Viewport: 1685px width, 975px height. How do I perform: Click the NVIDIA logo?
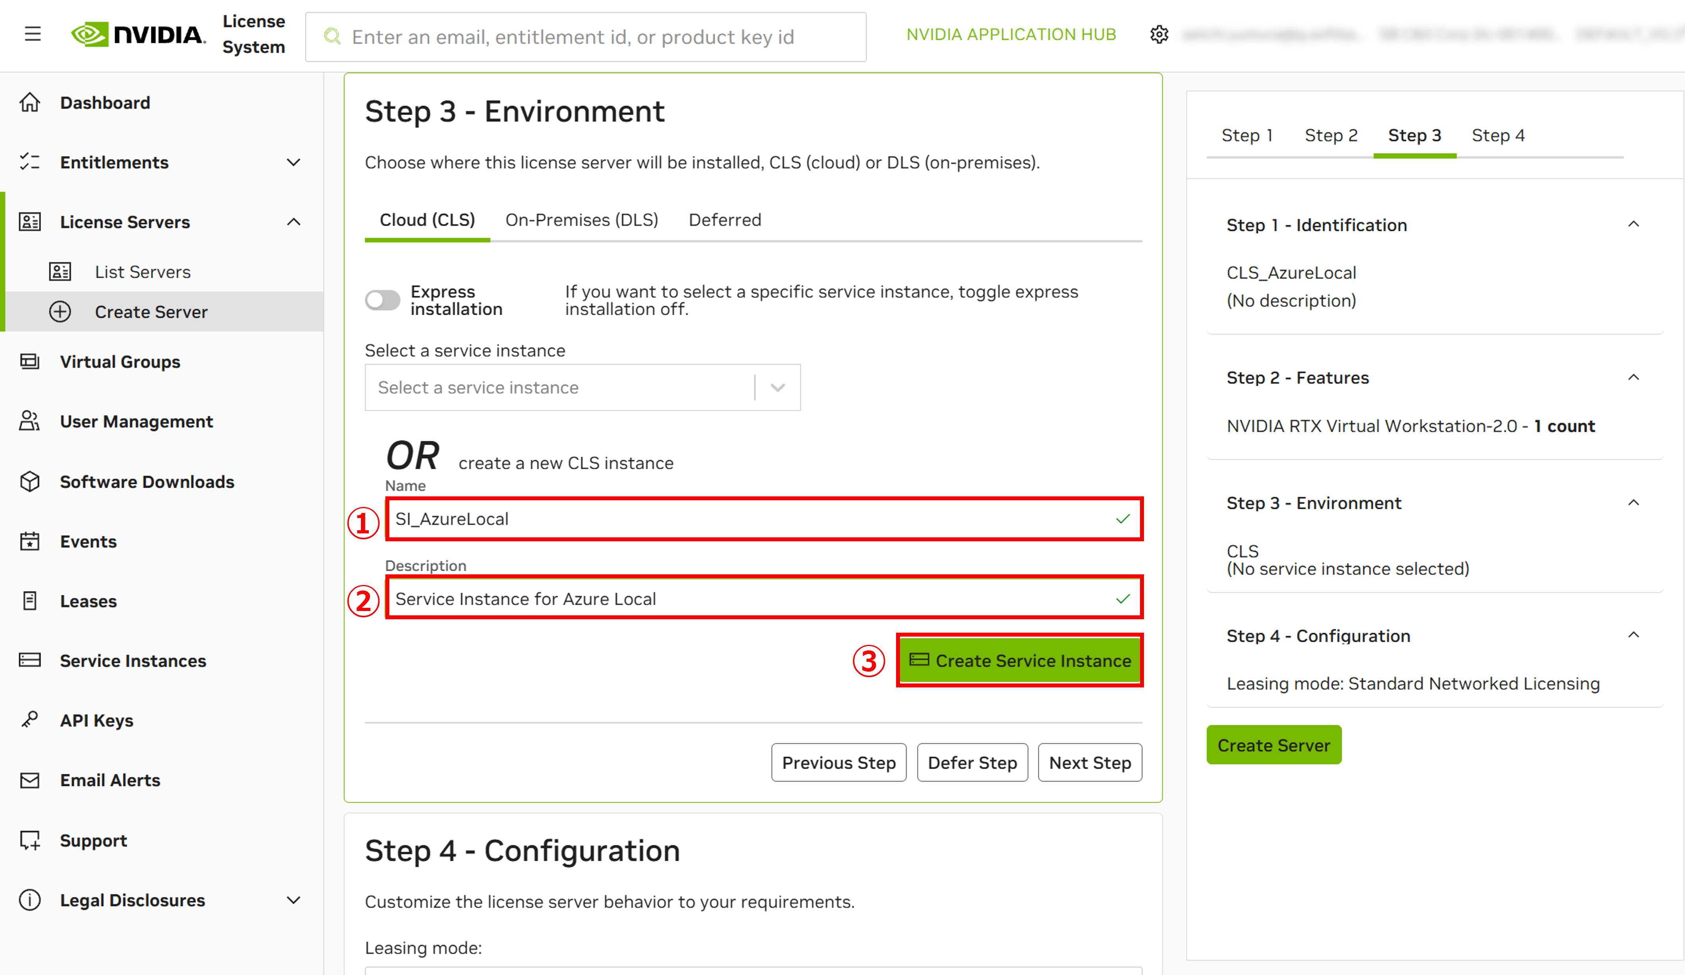[x=138, y=35]
